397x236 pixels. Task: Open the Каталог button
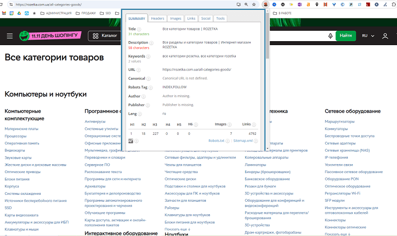(105, 36)
